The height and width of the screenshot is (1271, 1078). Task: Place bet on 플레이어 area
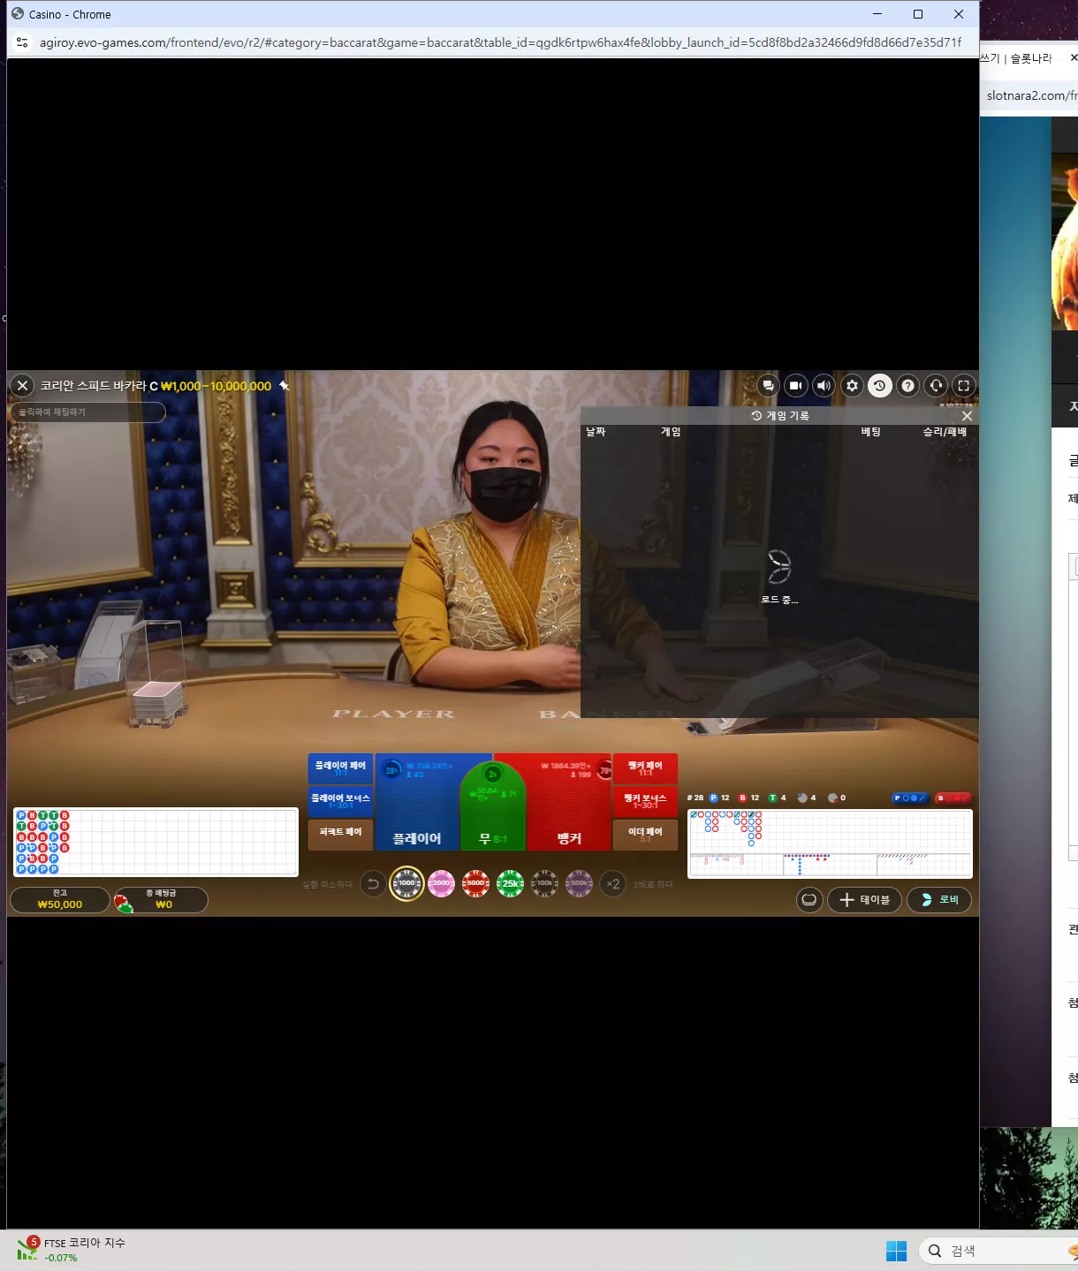417,802
